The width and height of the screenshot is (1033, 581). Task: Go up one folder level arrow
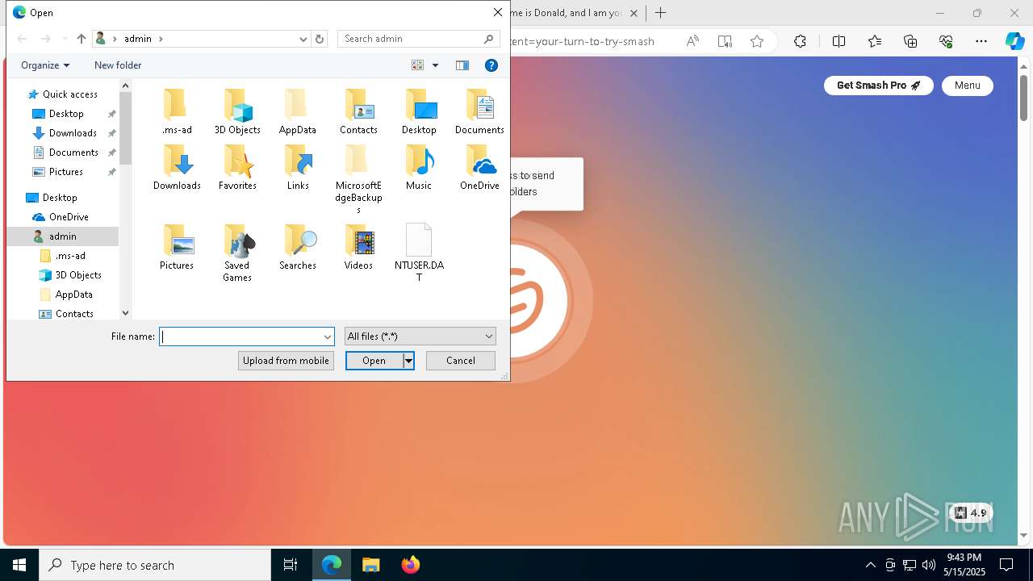coord(82,39)
